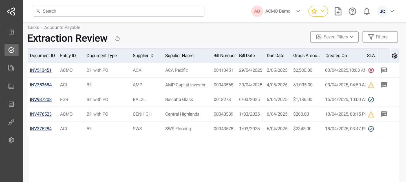Sort by Entity ID column header
406x182 pixels.
pos(68,56)
